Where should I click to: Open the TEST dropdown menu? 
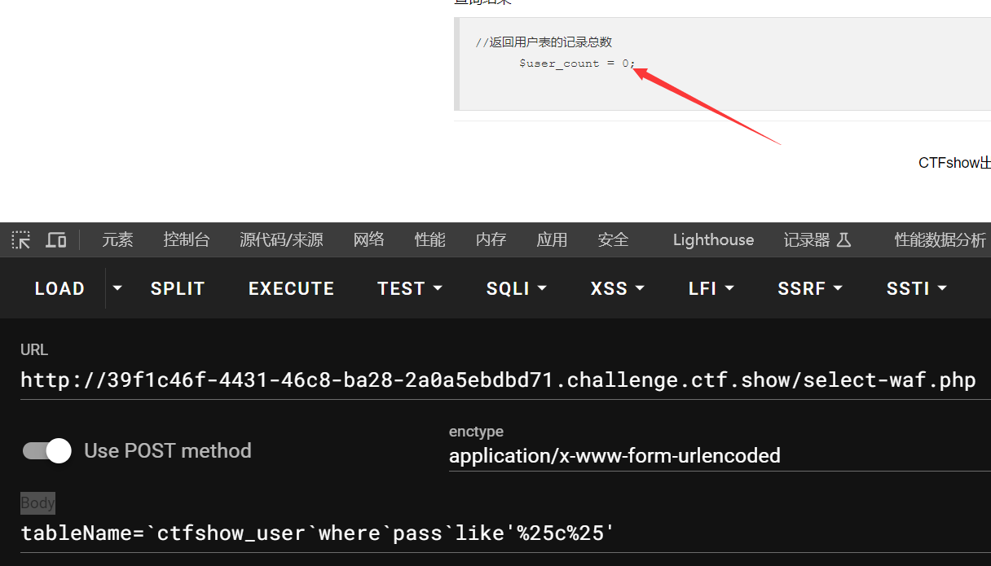(409, 288)
